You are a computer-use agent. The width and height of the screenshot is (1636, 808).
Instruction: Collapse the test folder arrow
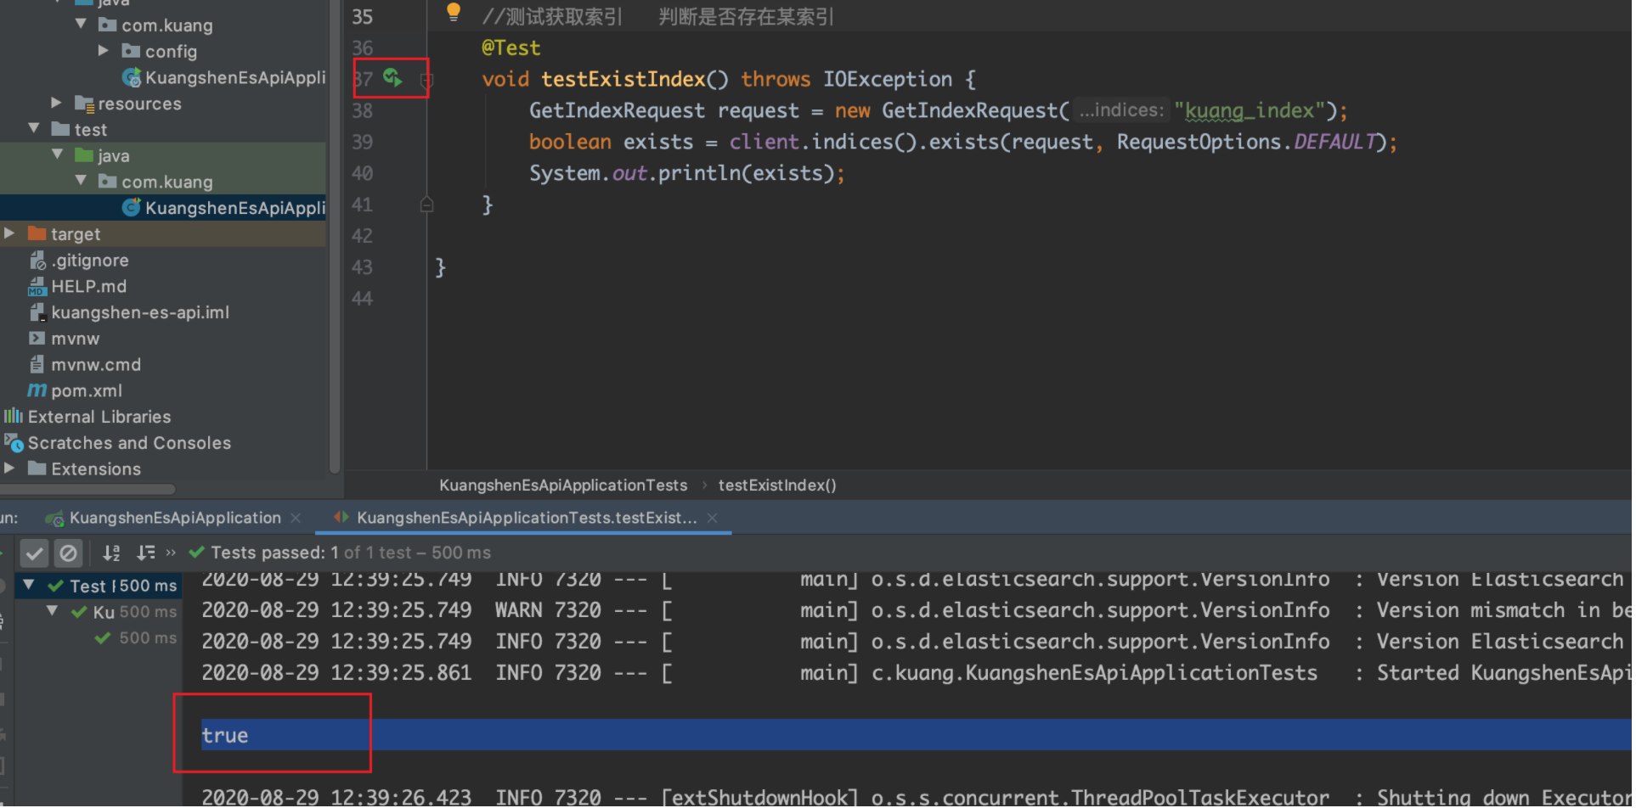34,128
